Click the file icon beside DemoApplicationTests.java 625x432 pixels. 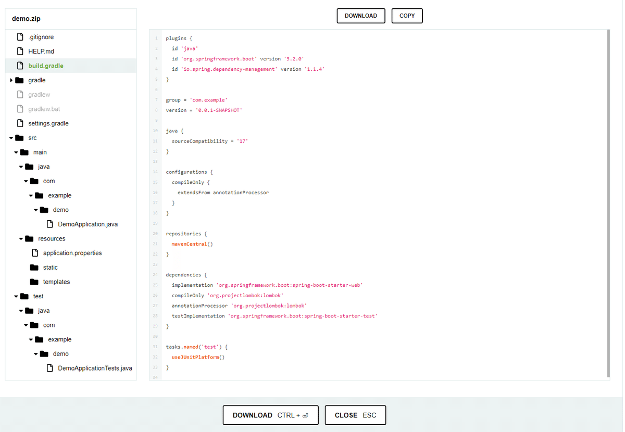(49, 368)
